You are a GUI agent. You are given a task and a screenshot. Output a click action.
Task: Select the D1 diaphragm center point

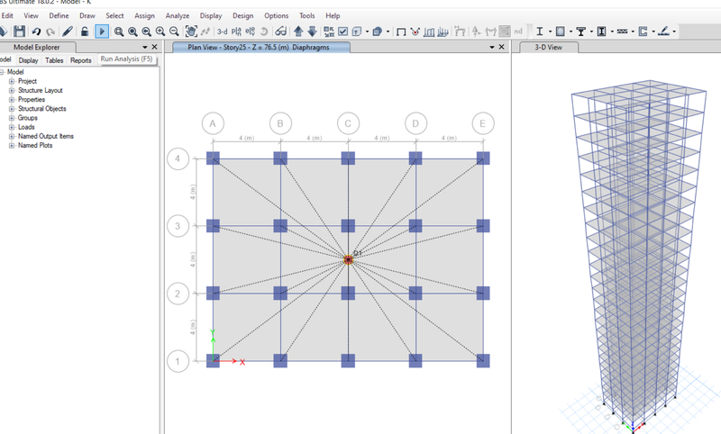[348, 259]
